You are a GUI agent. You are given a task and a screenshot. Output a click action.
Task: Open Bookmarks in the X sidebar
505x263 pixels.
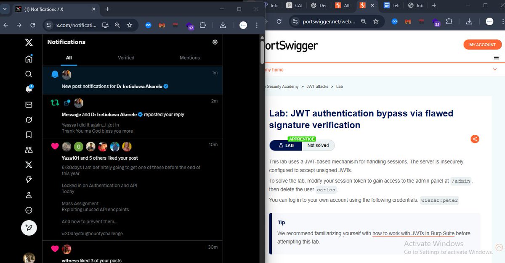point(28,134)
